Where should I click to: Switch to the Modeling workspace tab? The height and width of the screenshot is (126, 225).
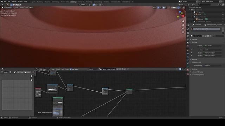point(40,2)
